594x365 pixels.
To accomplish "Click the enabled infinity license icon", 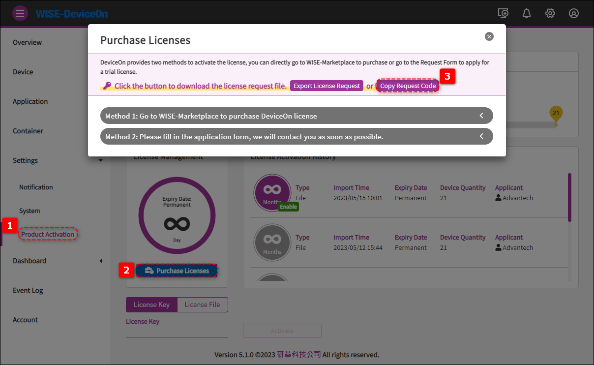I will [x=272, y=193].
